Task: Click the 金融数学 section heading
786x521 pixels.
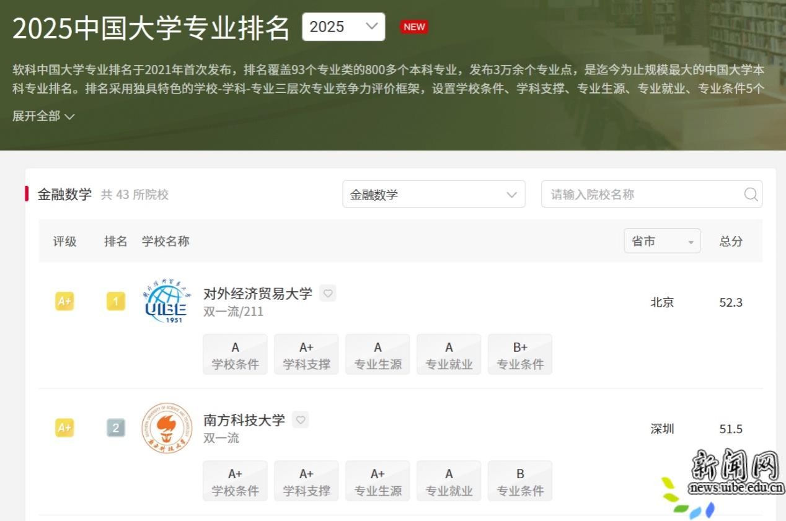Action: (64, 195)
